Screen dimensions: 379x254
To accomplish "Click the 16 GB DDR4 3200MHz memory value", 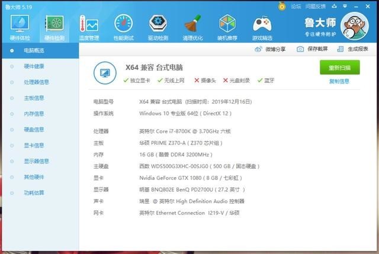I will 176,155.
